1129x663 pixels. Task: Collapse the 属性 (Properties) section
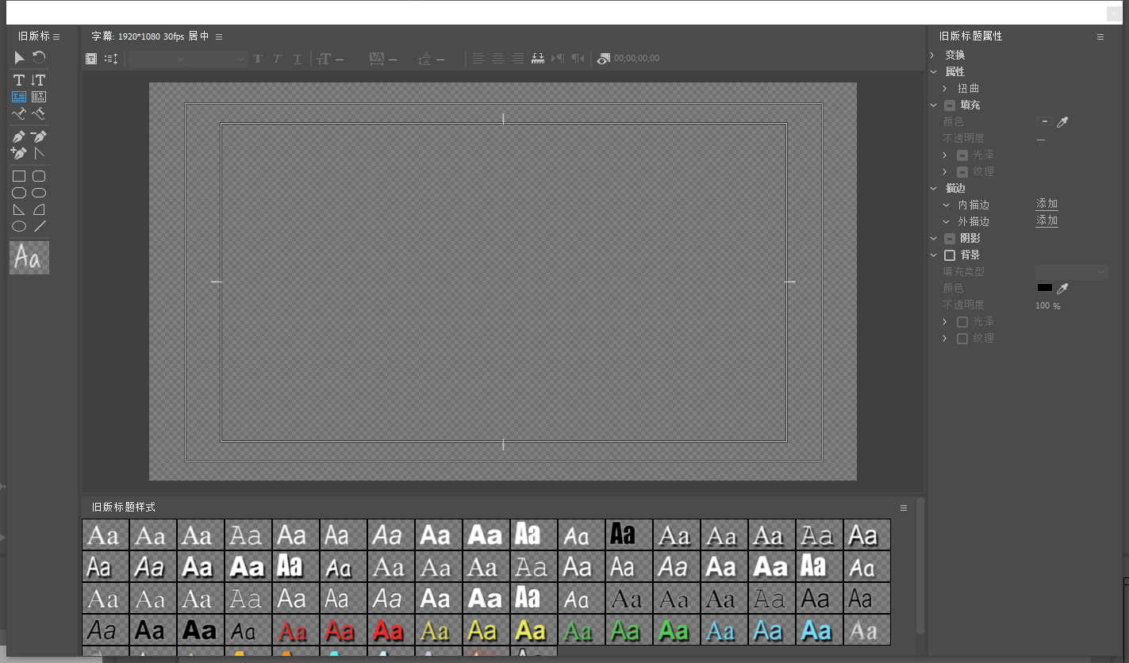933,71
